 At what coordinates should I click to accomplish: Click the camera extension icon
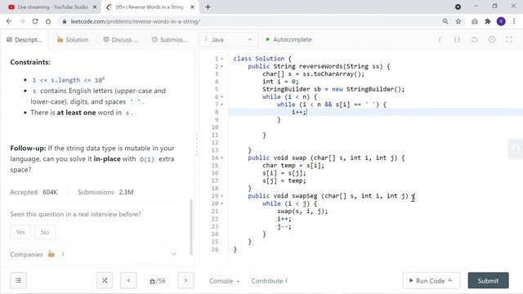click(x=475, y=21)
